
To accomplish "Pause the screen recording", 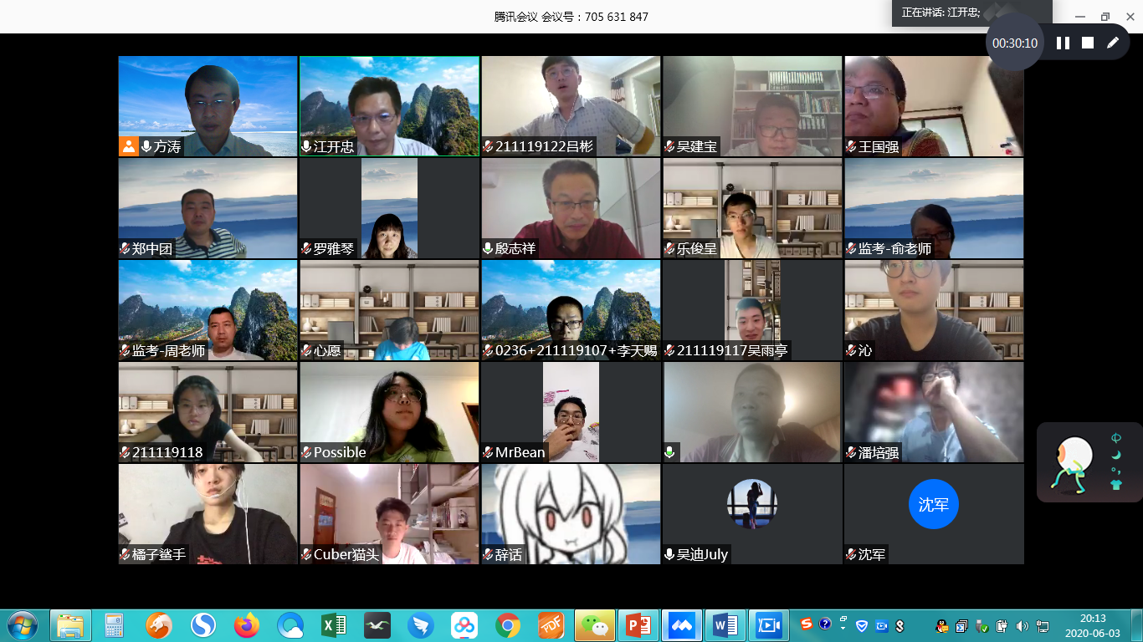I will [1063, 43].
